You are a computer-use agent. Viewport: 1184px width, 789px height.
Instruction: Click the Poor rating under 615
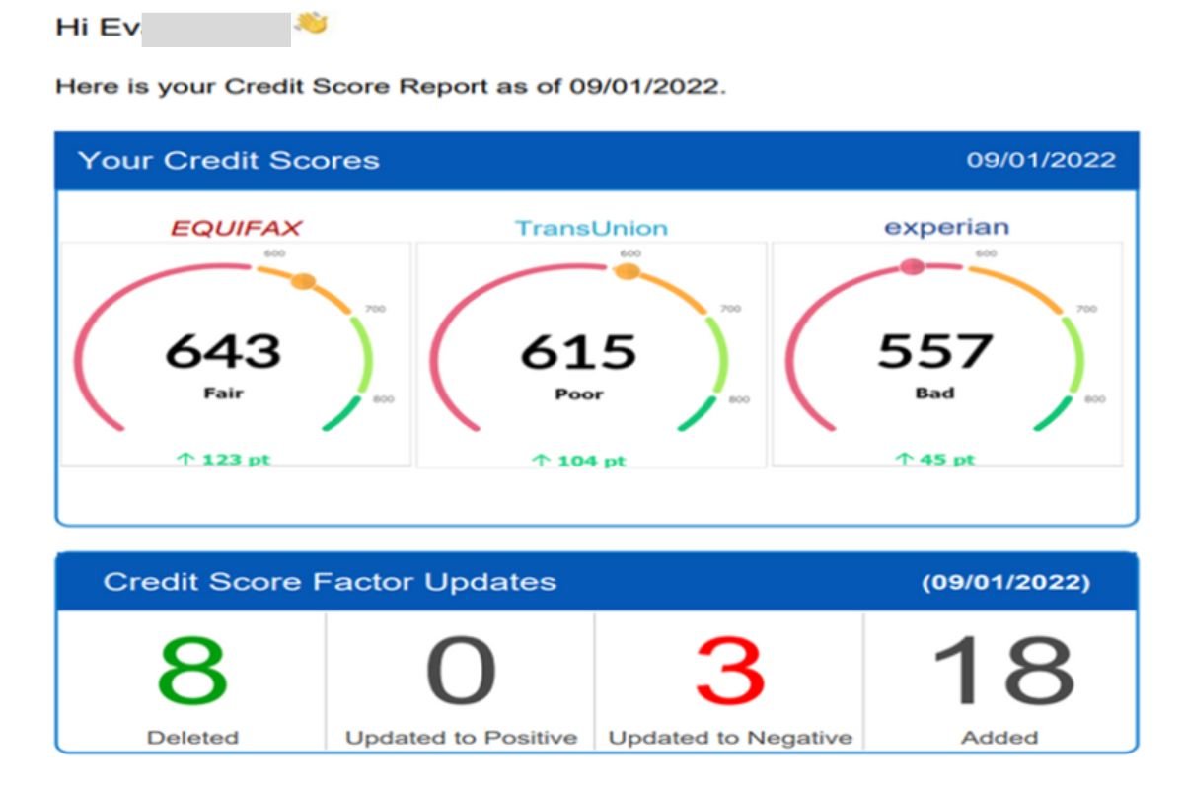(578, 394)
